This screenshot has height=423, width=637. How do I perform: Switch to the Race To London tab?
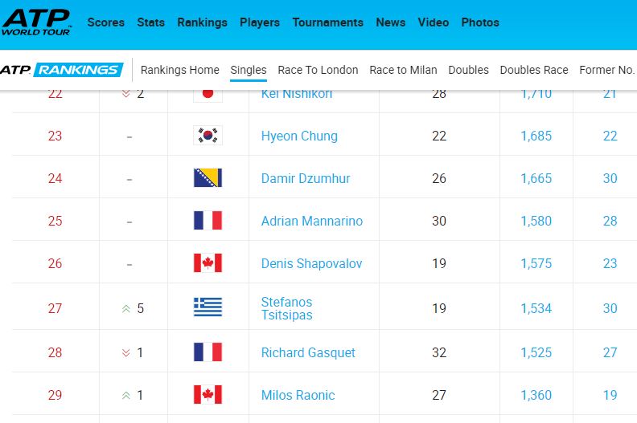click(318, 70)
